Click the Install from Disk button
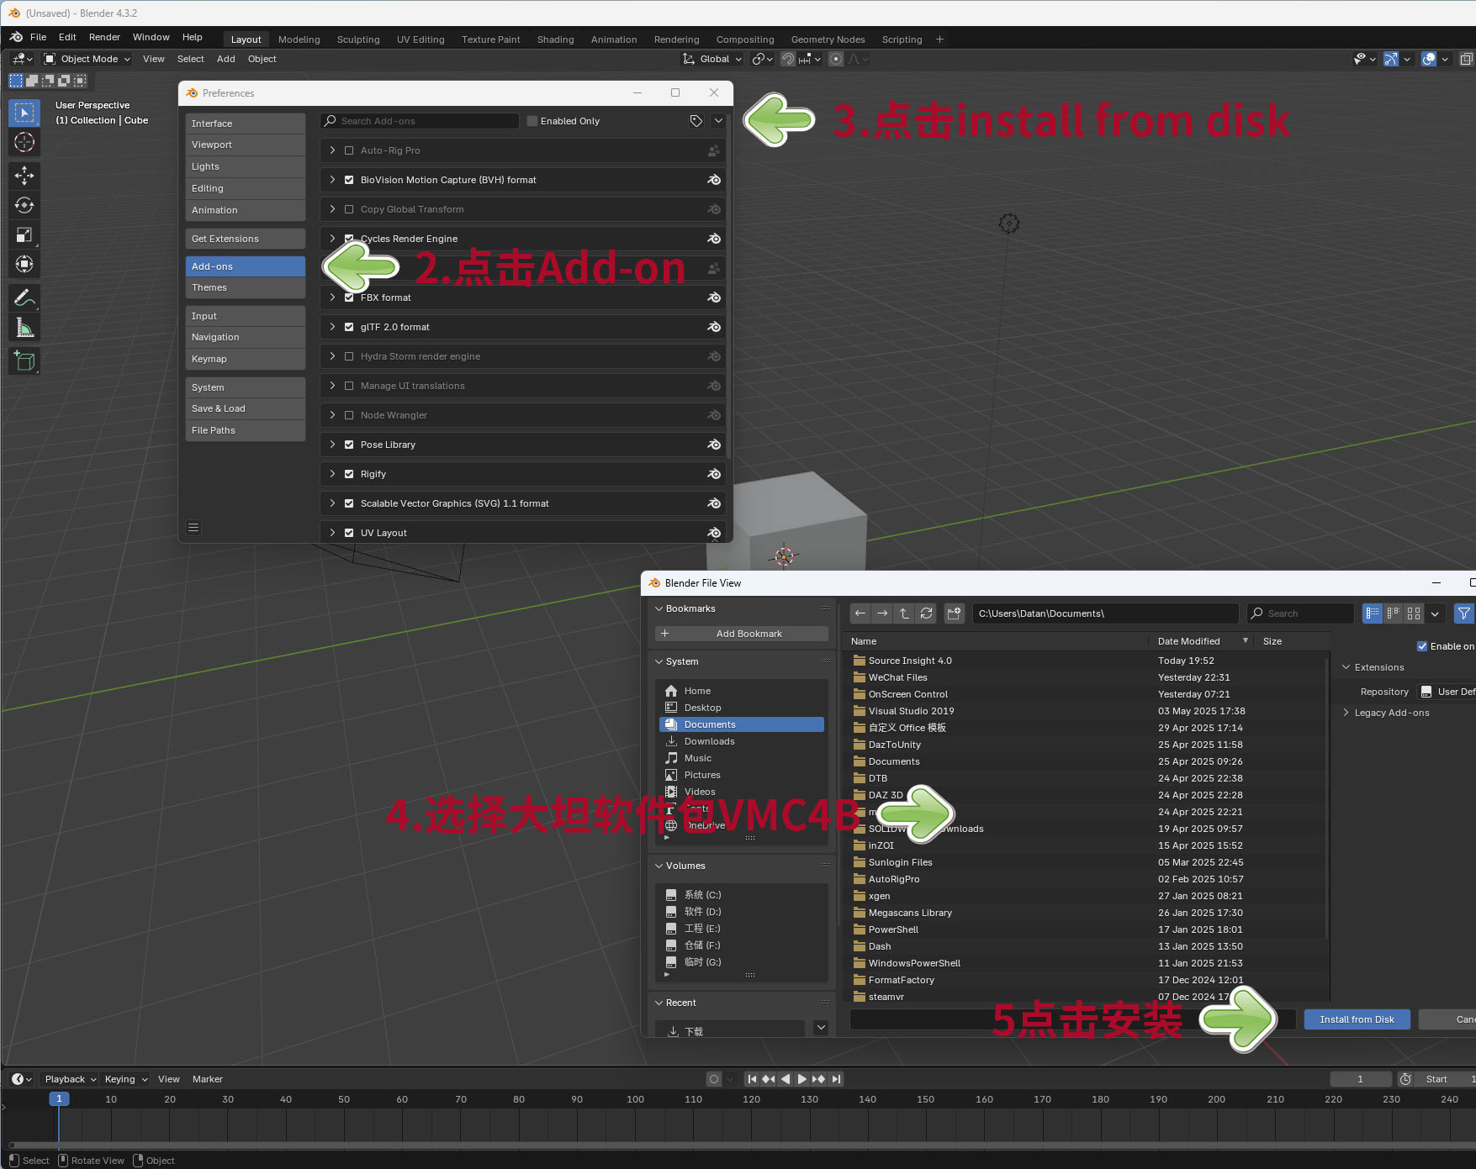Image resolution: width=1476 pixels, height=1169 pixels. 1357,1019
